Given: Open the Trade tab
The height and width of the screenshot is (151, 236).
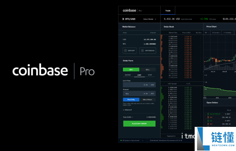Looking at the screenshot, I should [x=168, y=11].
